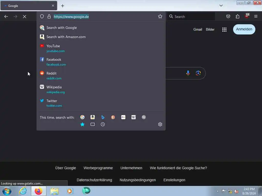This screenshot has height=196, width=262.
Task: Search this time with Amazon icon
Action: (x=93, y=117)
